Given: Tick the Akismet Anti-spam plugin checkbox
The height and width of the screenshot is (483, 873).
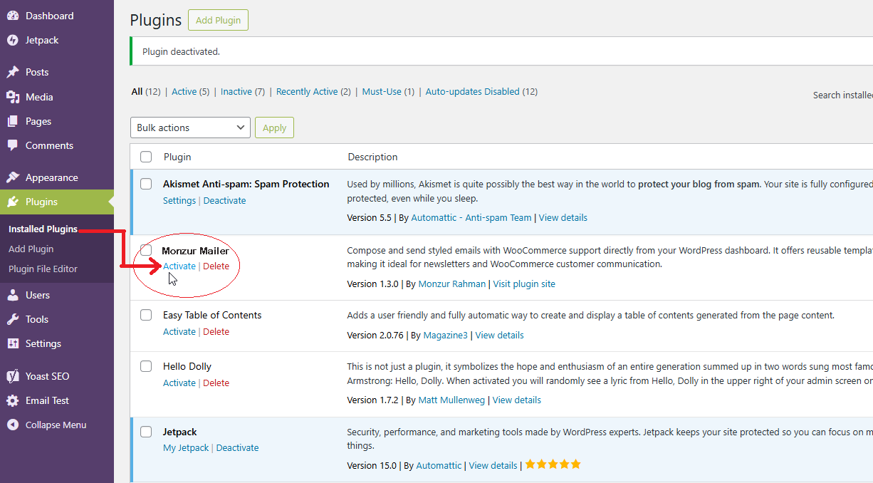Looking at the screenshot, I should click(146, 184).
